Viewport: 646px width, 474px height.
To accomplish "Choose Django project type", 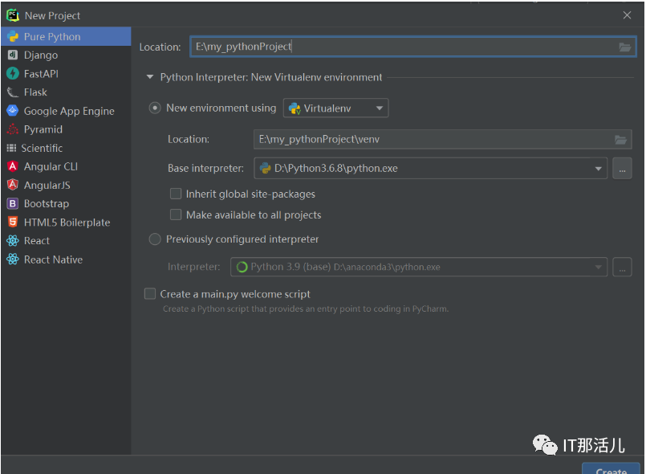I will click(66, 55).
